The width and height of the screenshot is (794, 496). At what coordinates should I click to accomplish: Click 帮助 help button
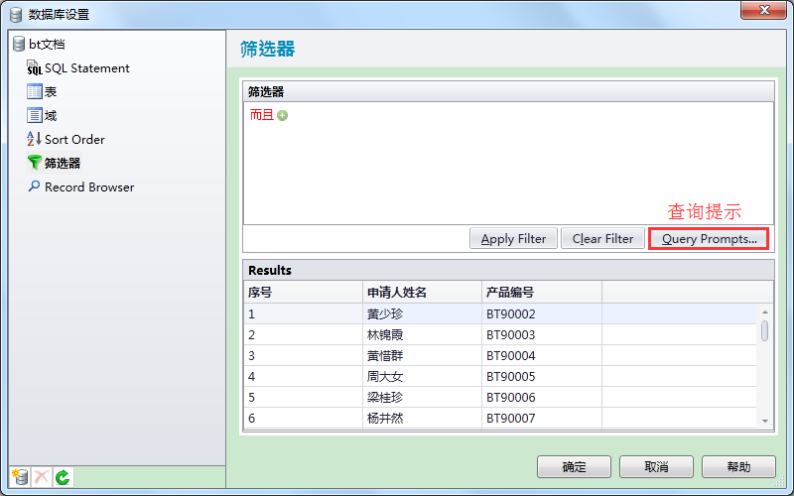point(738,466)
